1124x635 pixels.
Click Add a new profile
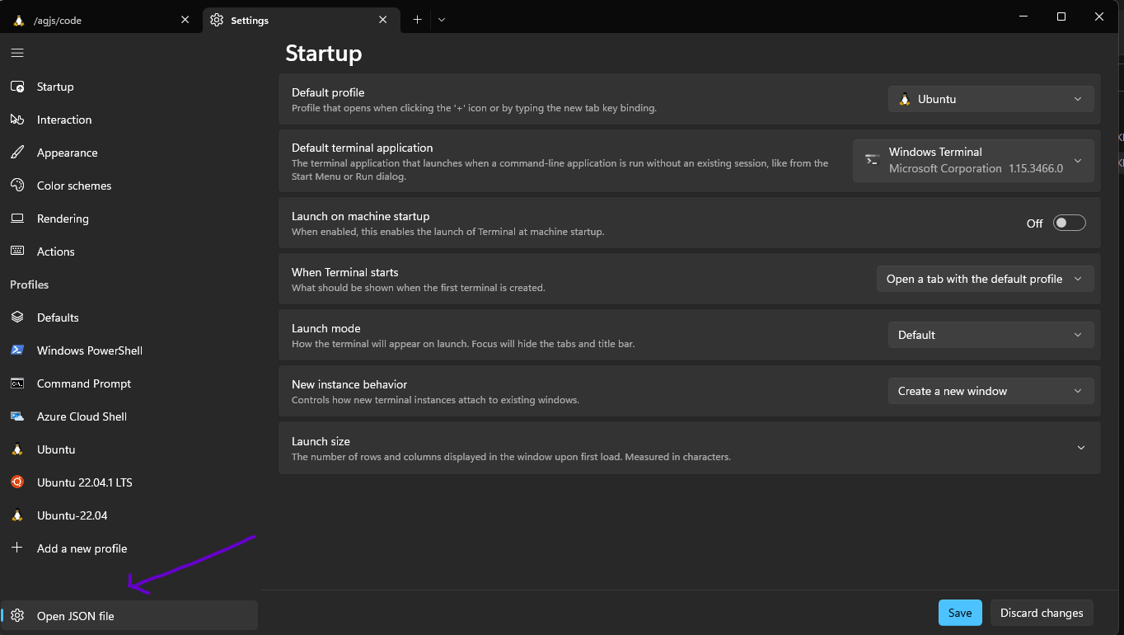pyautogui.click(x=129, y=548)
